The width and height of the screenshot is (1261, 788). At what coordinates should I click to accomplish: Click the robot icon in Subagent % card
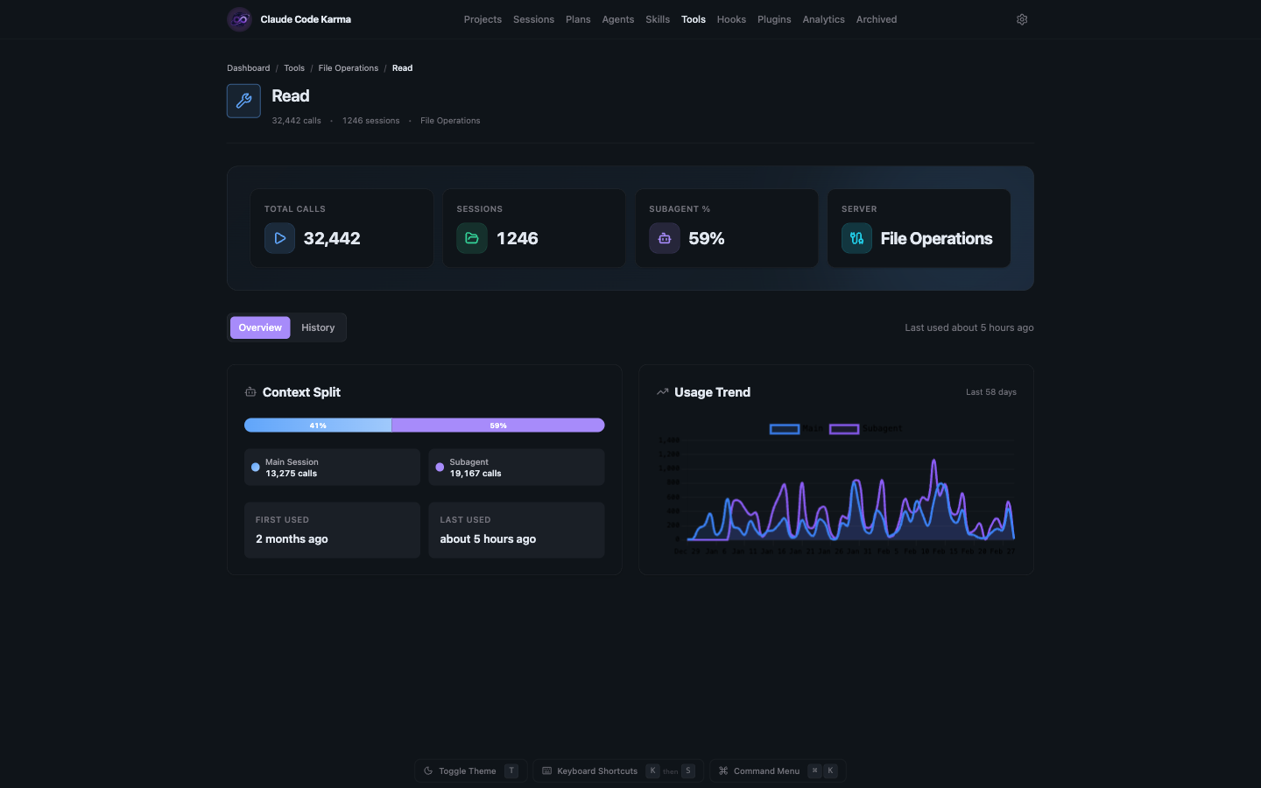coord(665,238)
